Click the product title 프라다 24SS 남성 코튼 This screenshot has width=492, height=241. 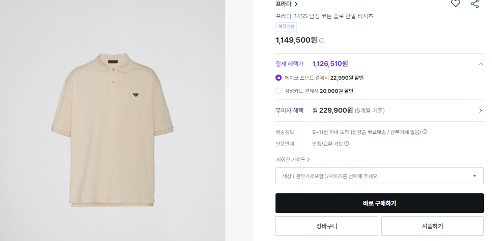pyautogui.click(x=324, y=16)
